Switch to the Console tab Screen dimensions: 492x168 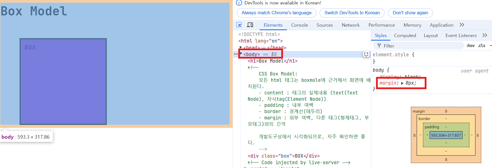tap(299, 25)
